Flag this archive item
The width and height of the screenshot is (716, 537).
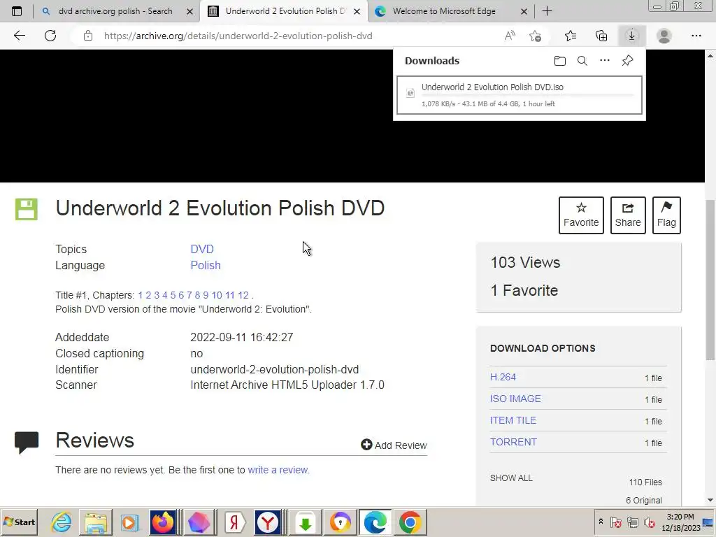[666, 215]
